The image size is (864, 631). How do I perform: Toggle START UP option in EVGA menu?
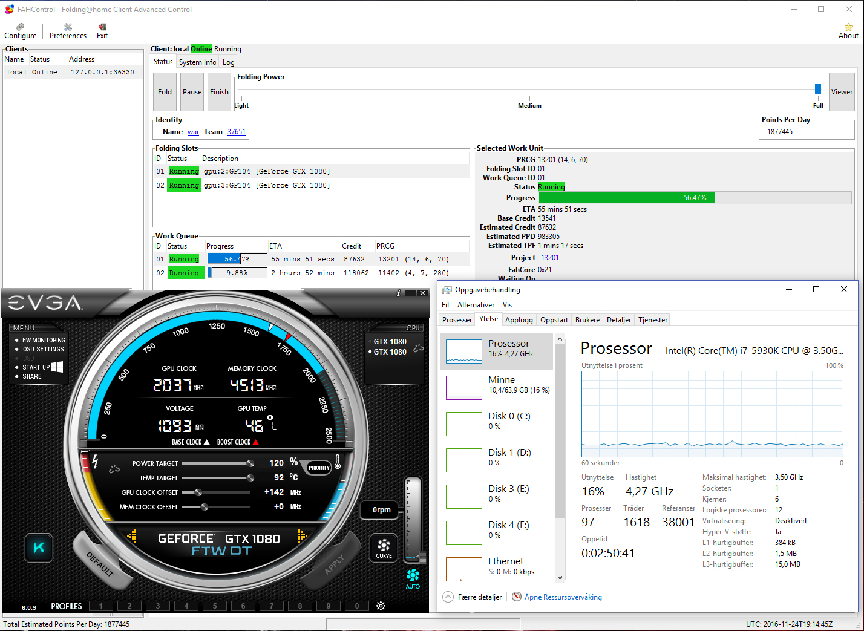coord(36,367)
